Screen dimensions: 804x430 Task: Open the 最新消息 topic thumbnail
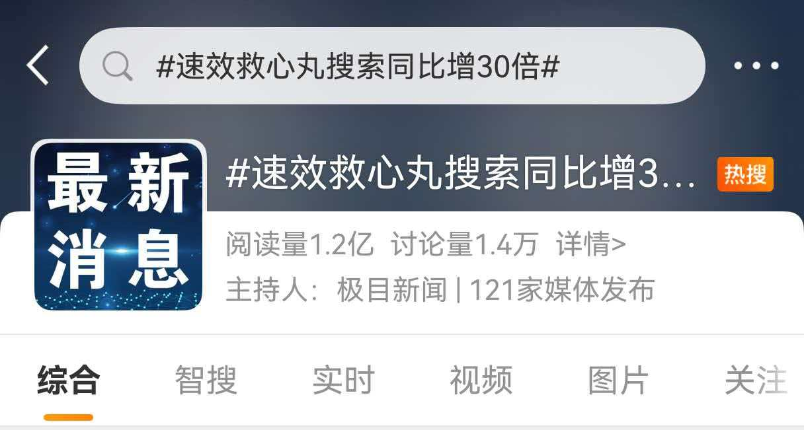click(118, 225)
